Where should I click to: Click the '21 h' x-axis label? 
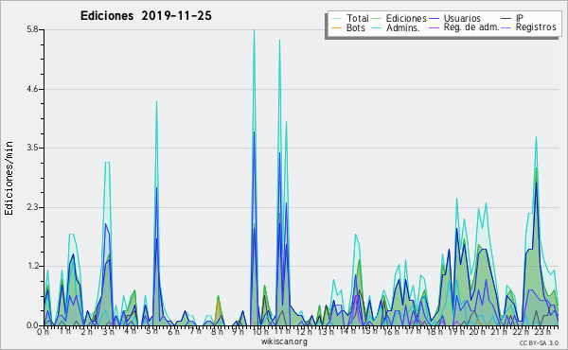(500, 332)
